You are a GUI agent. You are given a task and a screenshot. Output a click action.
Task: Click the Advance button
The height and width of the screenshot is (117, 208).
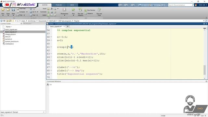89,13
